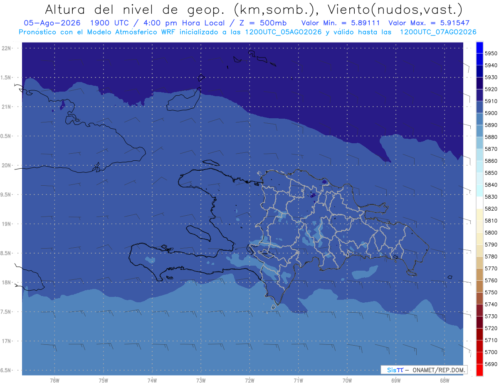499x386 pixels.
Task: Click the 72W longitude label
Action: (x=249, y=381)
